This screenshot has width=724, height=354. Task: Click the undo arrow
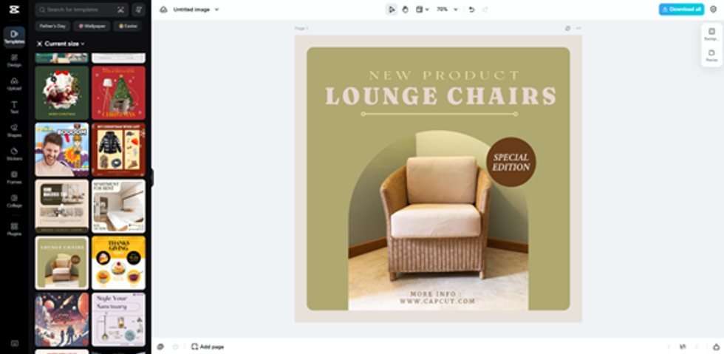[x=471, y=10]
